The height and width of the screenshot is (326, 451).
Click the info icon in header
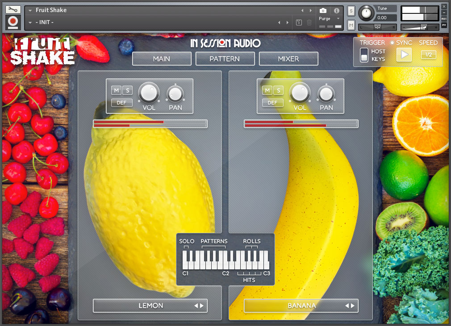pyautogui.click(x=337, y=10)
